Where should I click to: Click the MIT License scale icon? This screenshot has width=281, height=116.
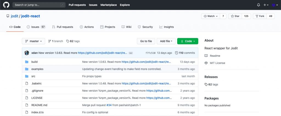[x=206, y=63]
